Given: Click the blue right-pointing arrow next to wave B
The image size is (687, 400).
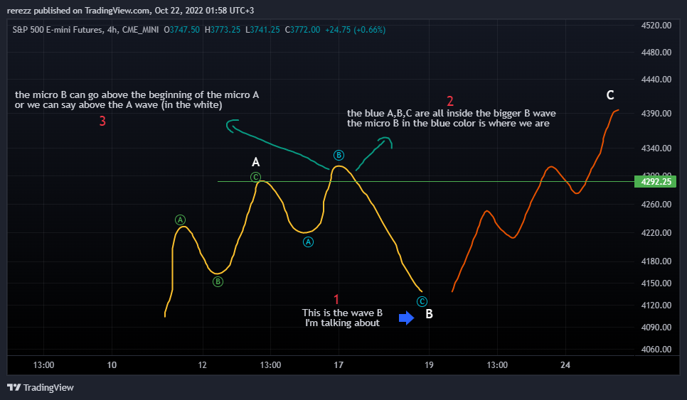Looking at the screenshot, I should 407,318.
